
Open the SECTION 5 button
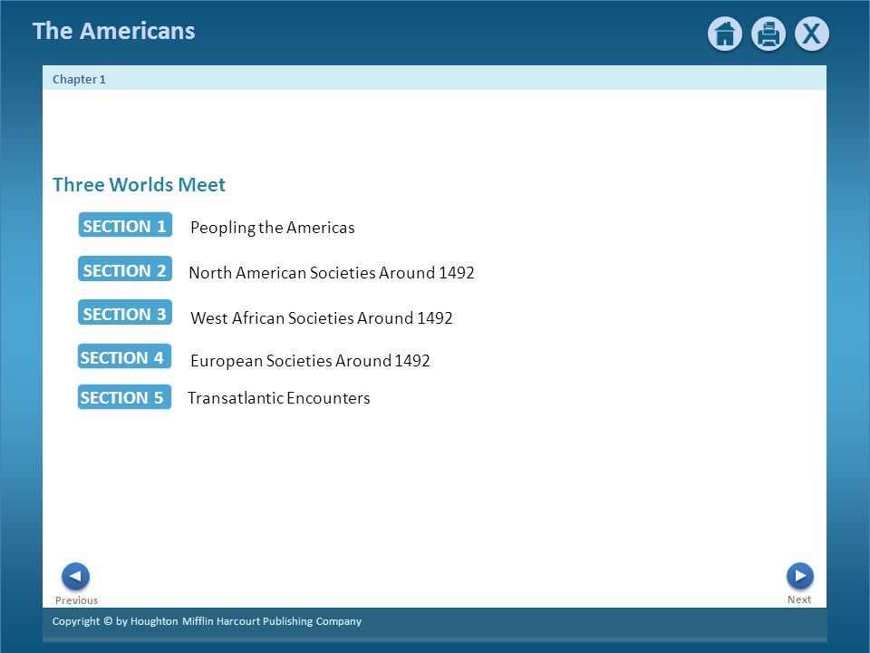coord(124,397)
